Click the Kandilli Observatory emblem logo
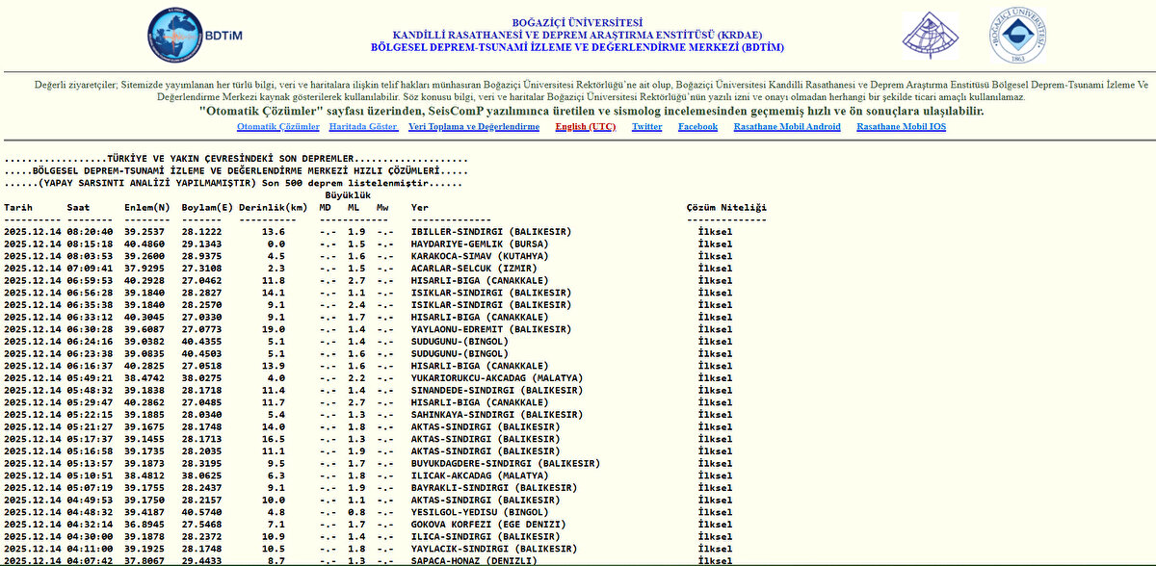Viewport: 1156px width, 566px height. click(930, 35)
